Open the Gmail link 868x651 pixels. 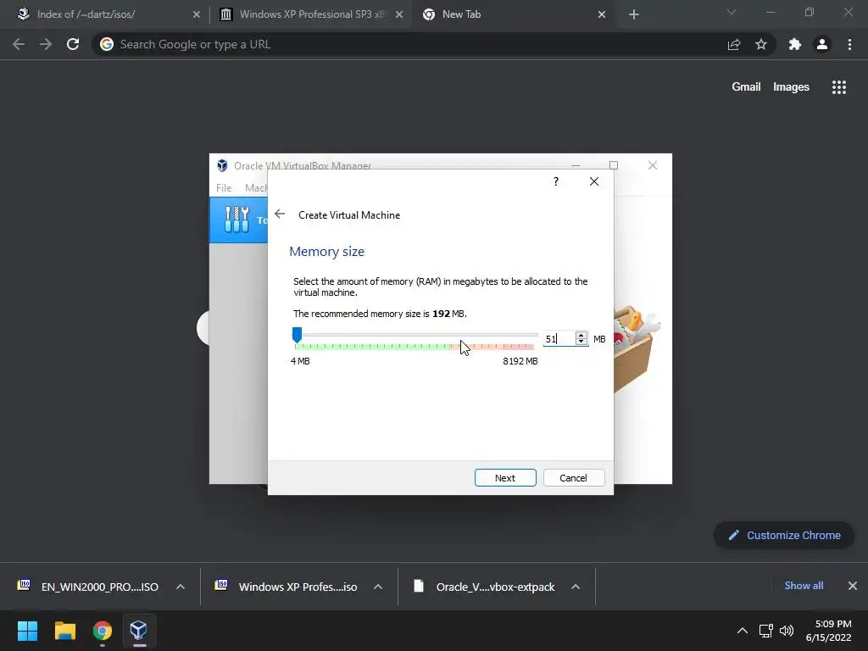[x=746, y=87]
